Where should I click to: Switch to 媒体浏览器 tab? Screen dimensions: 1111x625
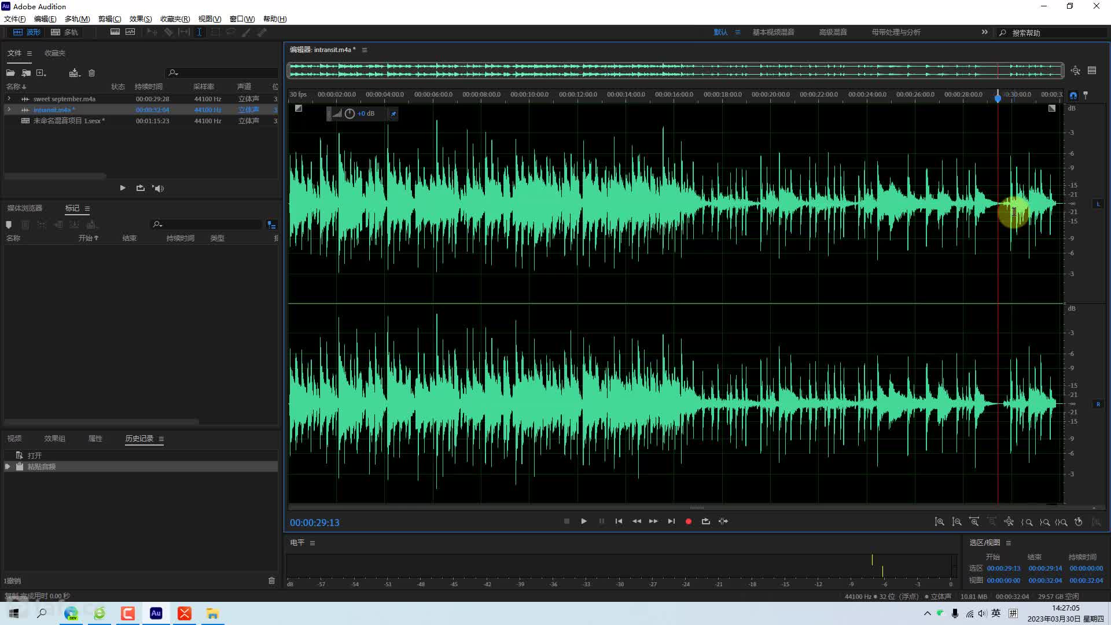pyautogui.click(x=25, y=208)
